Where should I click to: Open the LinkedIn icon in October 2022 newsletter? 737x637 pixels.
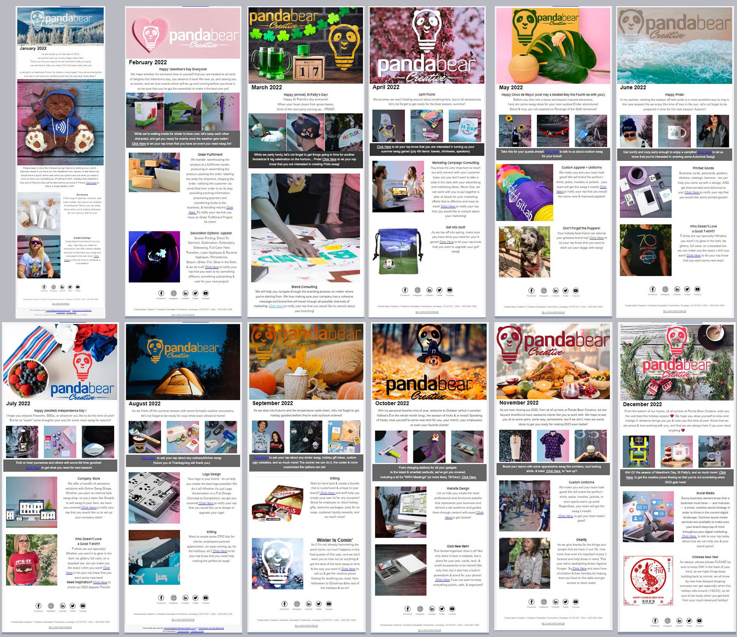[x=432, y=609]
